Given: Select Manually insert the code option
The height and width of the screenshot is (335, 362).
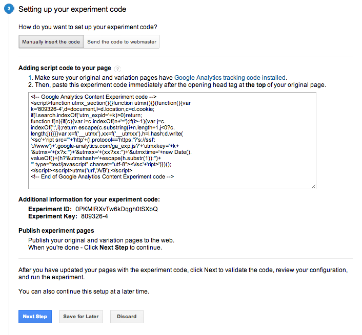Looking at the screenshot, I should [x=51, y=41].
